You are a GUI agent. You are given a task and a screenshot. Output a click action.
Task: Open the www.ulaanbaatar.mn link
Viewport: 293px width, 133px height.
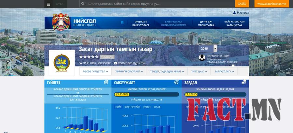273,4
